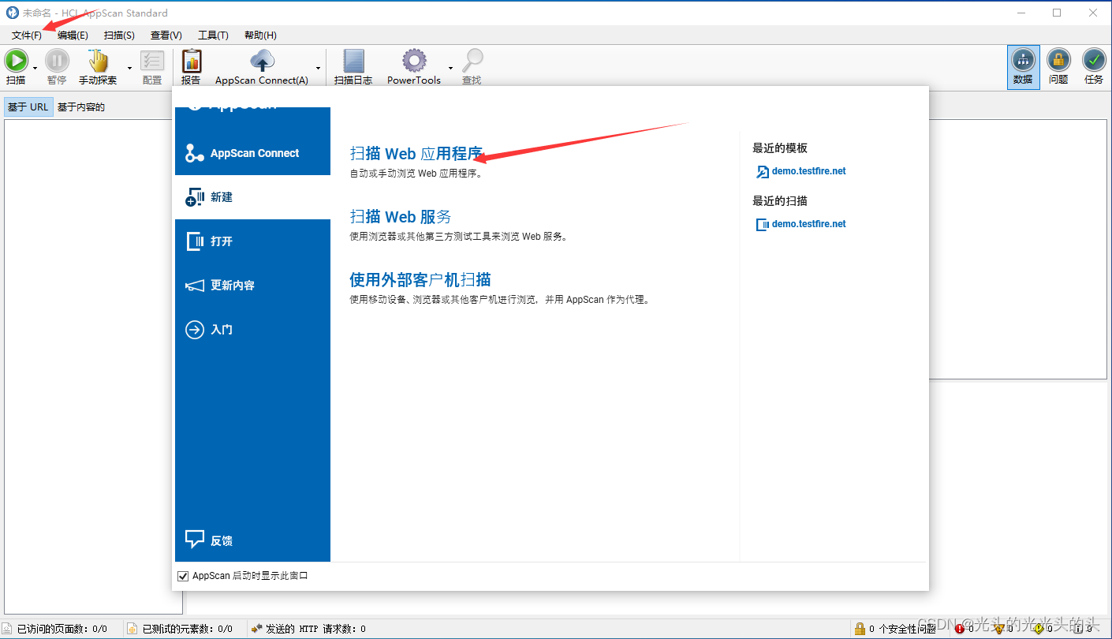Open demo.testfire.net under 最近的模板
The image size is (1112, 639).
pos(808,171)
